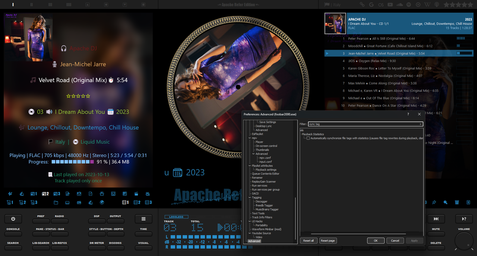Open Spotify icon in top bar

[x=409, y=4]
